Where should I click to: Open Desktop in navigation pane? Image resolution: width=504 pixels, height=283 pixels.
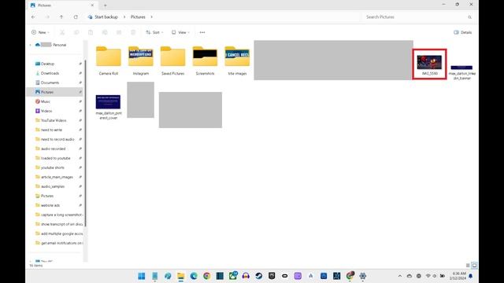point(47,64)
